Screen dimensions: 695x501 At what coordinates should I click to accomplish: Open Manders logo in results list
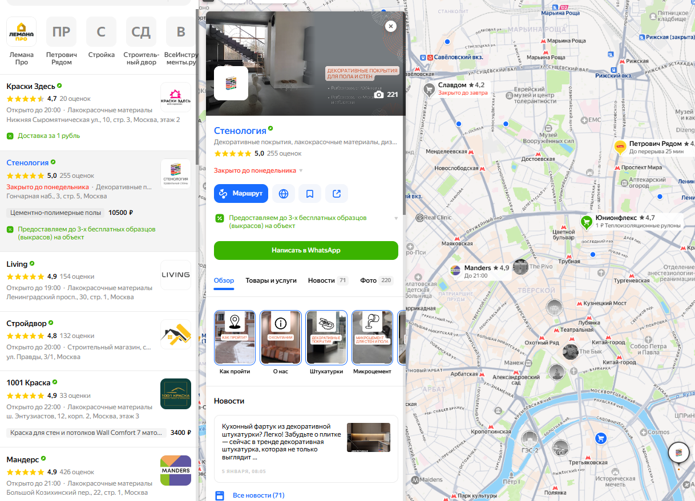click(x=176, y=470)
